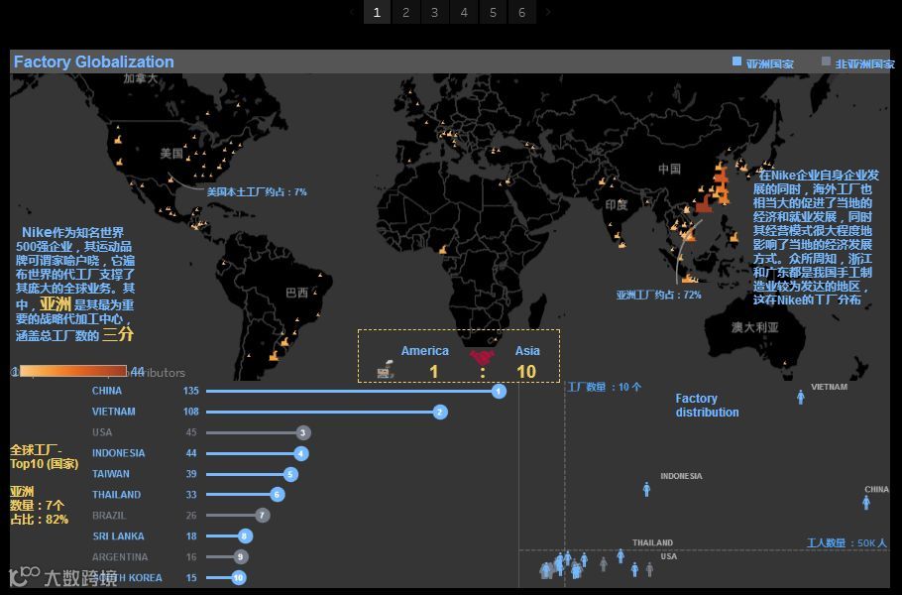Click the Factory distribution heading
Viewport: 902px width, 595px height.
coord(707,406)
